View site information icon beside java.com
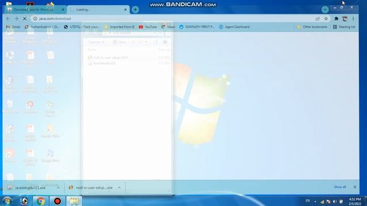This screenshot has height=206, width=367. tap(35, 18)
